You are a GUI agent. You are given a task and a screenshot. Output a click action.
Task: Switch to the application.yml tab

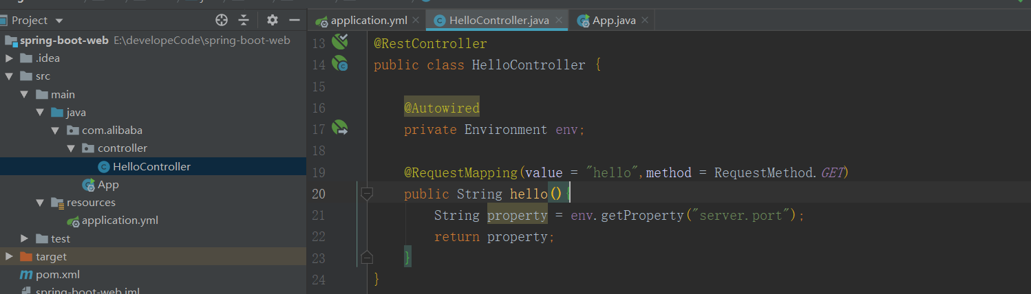pyautogui.click(x=369, y=21)
